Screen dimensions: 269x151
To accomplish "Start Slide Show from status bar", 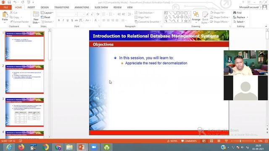I will tap(226, 141).
